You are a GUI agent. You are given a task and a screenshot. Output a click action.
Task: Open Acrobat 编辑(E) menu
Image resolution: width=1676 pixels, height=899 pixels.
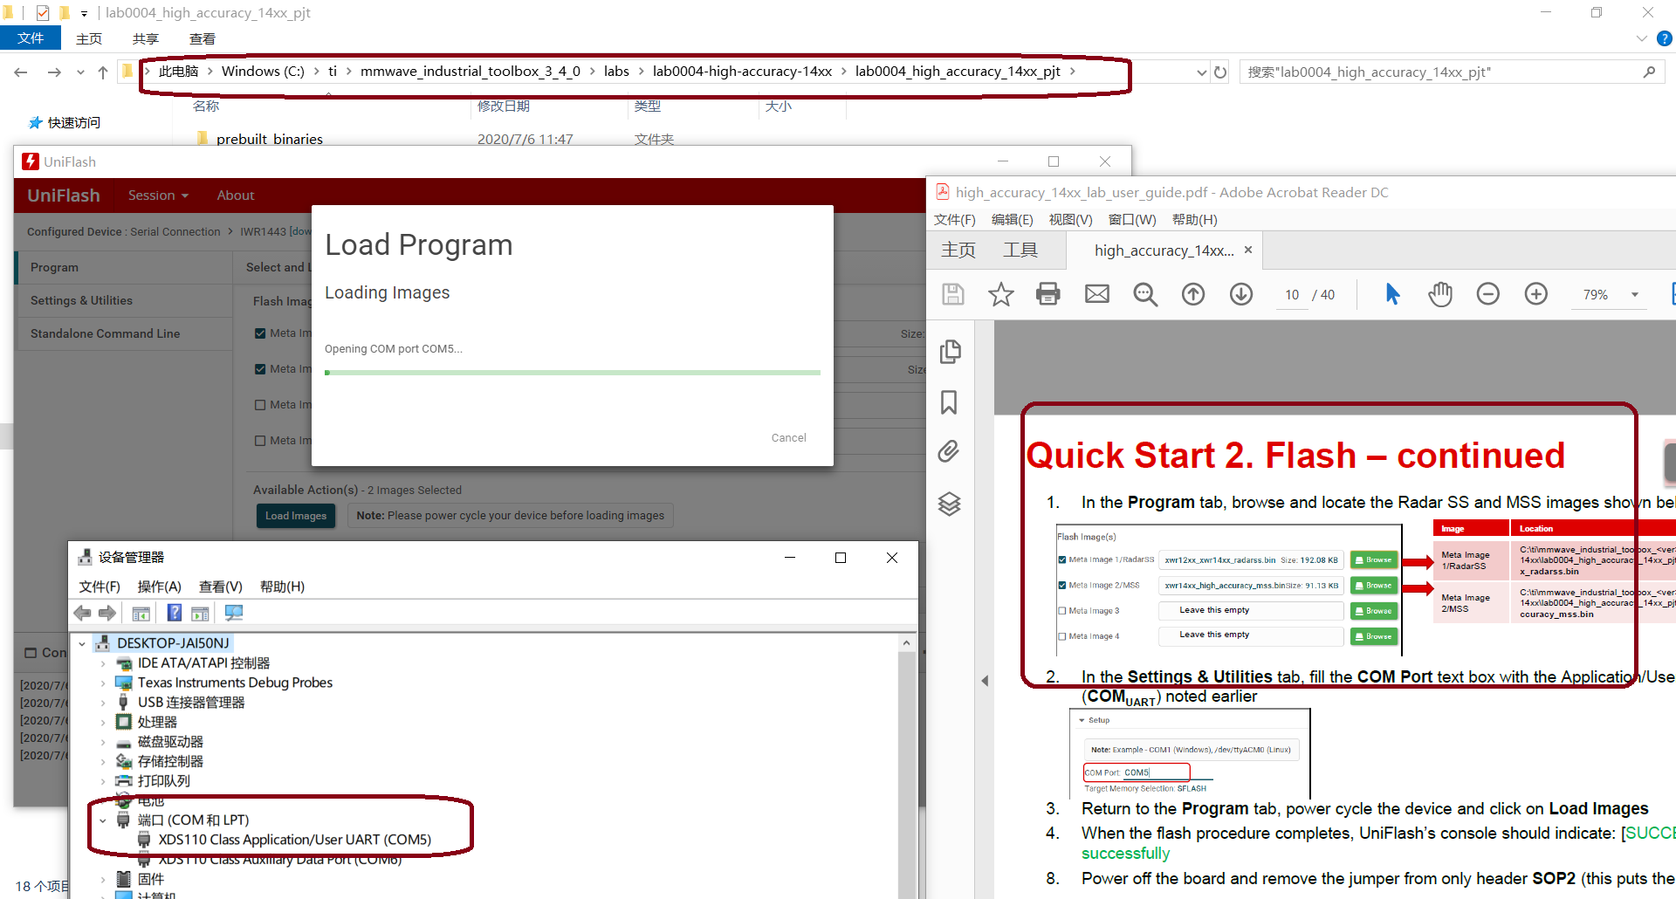pos(1012,219)
